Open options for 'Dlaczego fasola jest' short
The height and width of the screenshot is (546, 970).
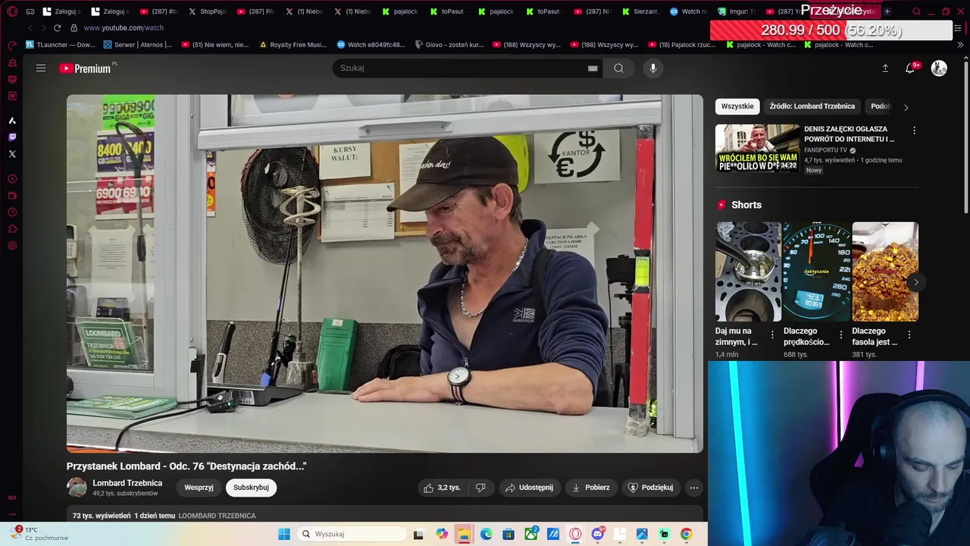[909, 334]
